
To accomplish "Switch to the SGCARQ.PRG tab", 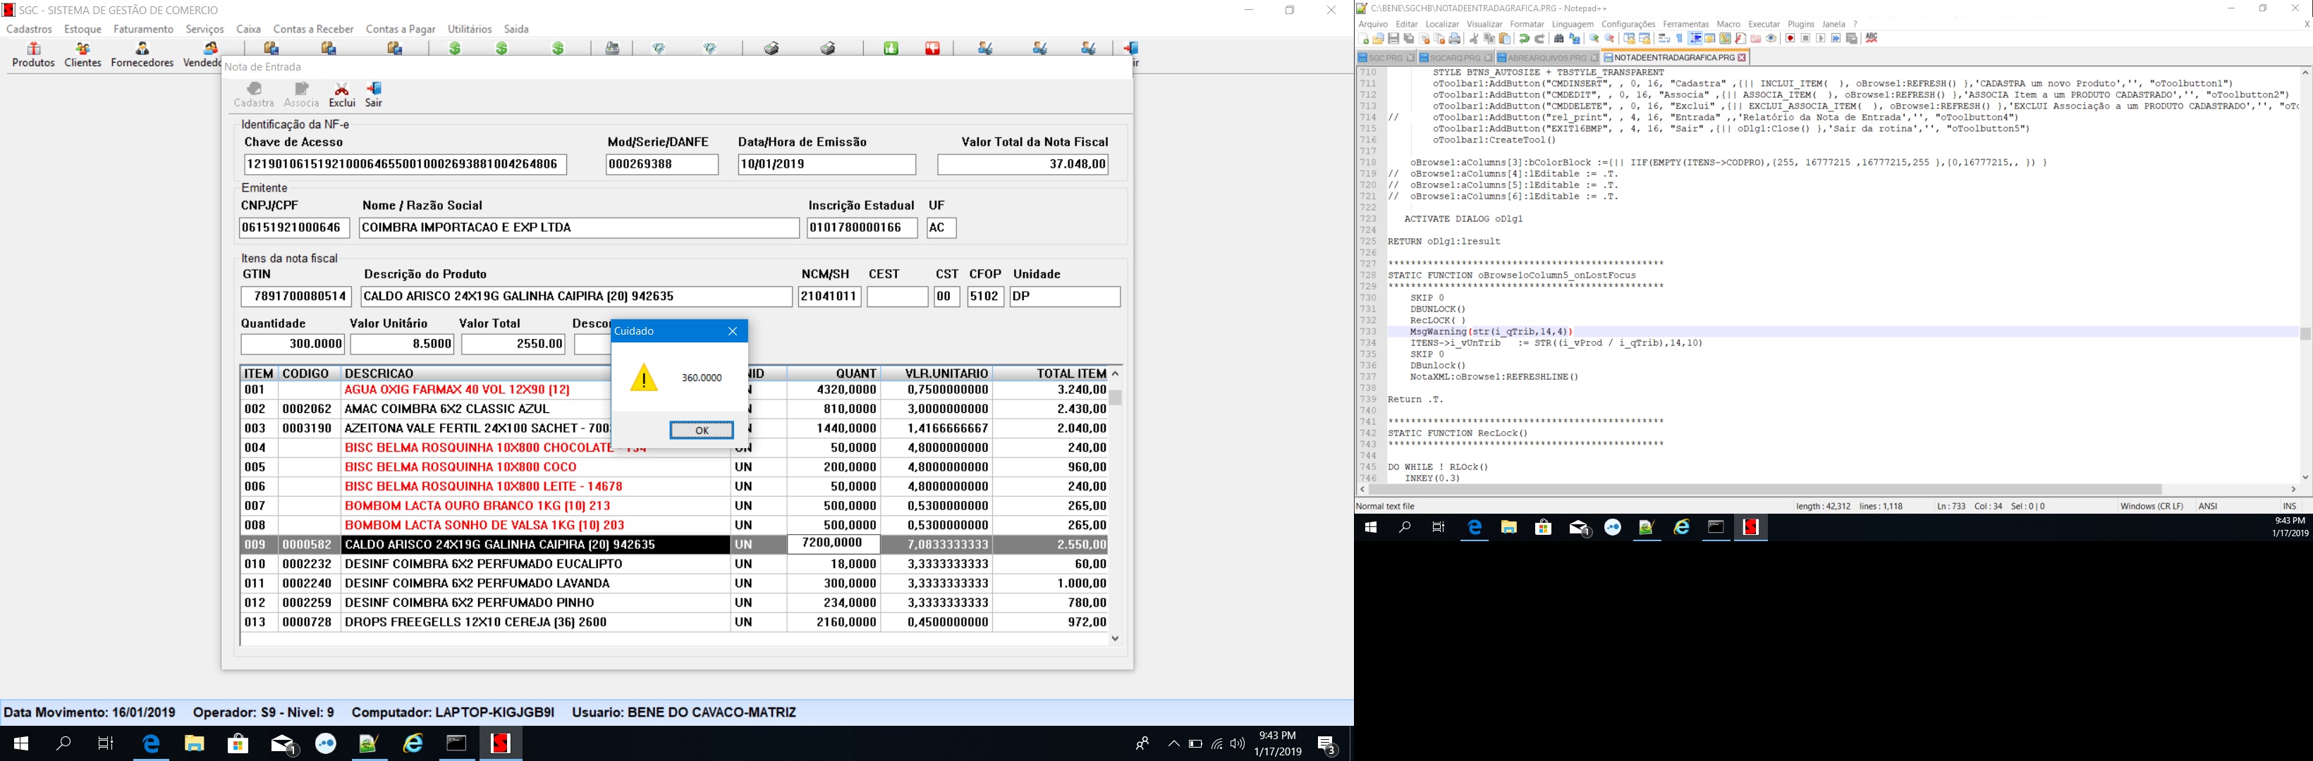I will coord(1455,58).
